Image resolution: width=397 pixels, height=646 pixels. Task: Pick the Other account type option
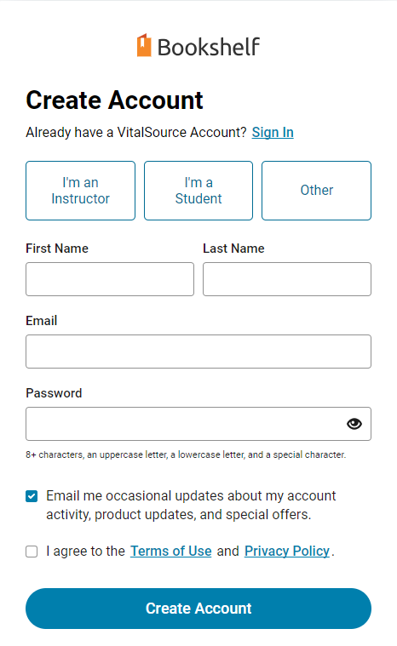click(x=316, y=191)
